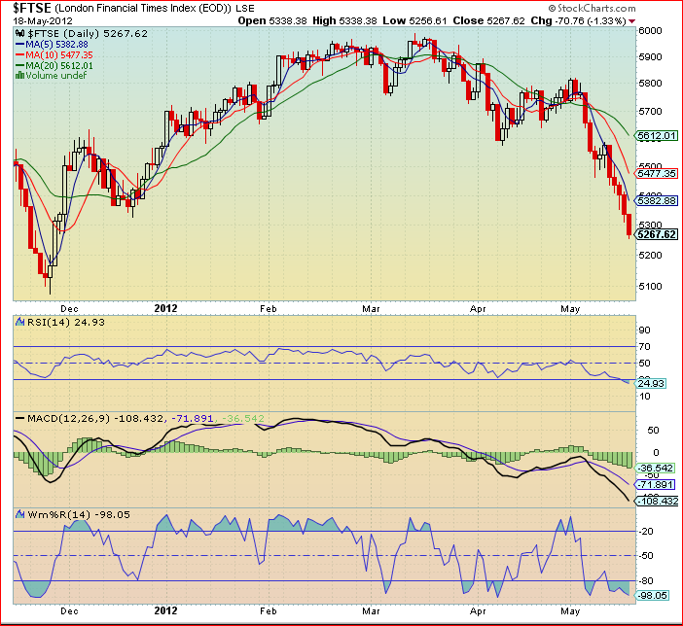Click the 5700 price axis label

(650, 111)
